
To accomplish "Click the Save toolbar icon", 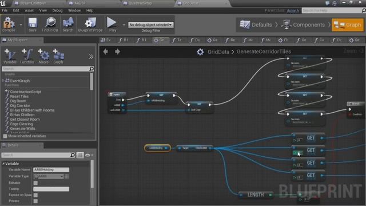I will pos(33,24).
